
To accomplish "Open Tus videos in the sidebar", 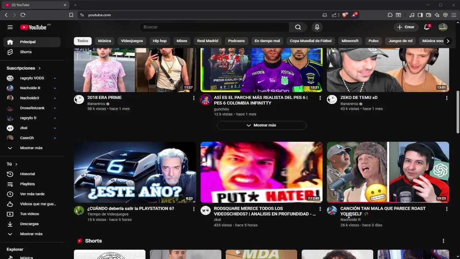I will click(x=32, y=214).
